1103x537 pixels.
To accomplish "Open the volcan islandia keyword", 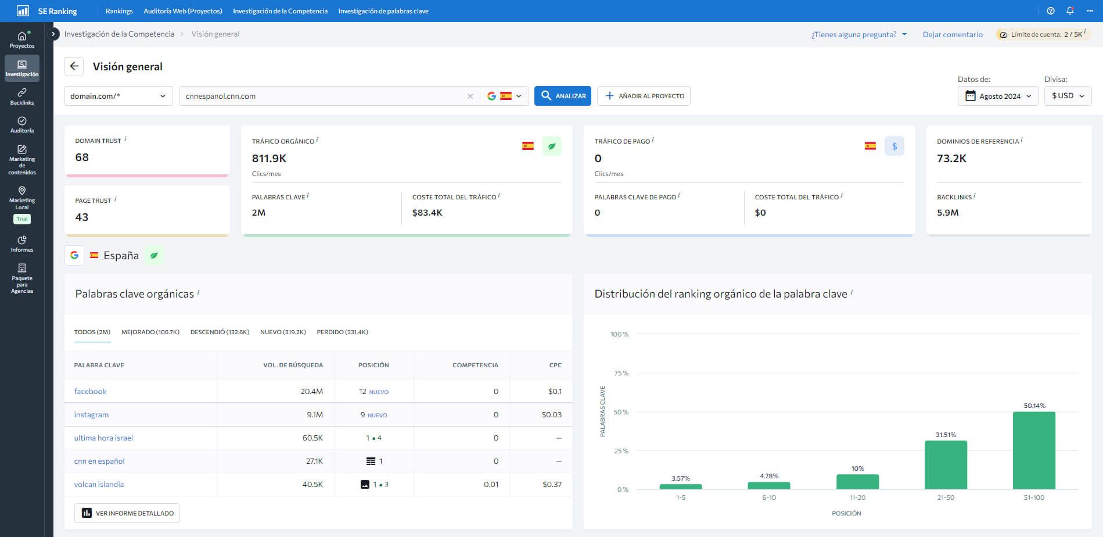I will (x=99, y=484).
